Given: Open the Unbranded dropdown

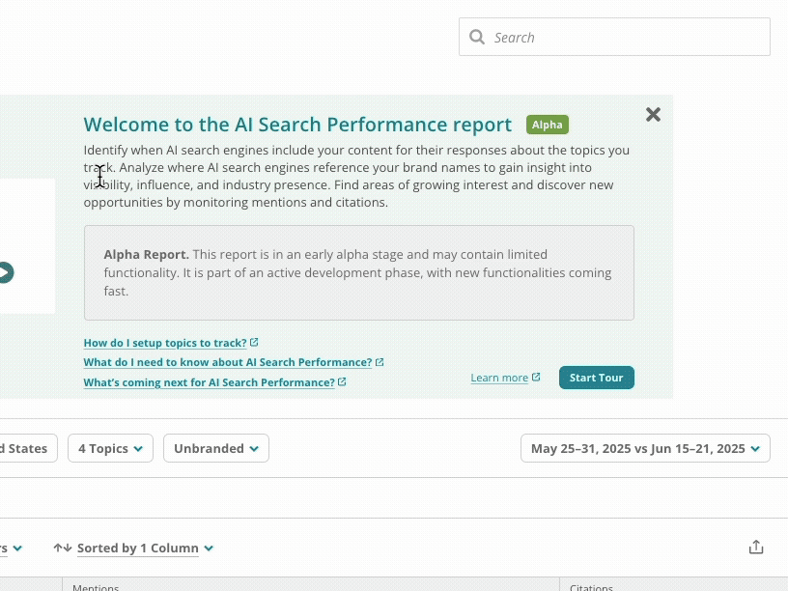Looking at the screenshot, I should 216,448.
